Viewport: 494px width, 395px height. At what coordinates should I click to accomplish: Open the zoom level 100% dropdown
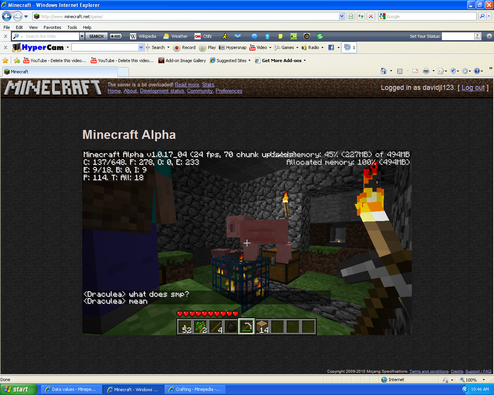(484, 380)
